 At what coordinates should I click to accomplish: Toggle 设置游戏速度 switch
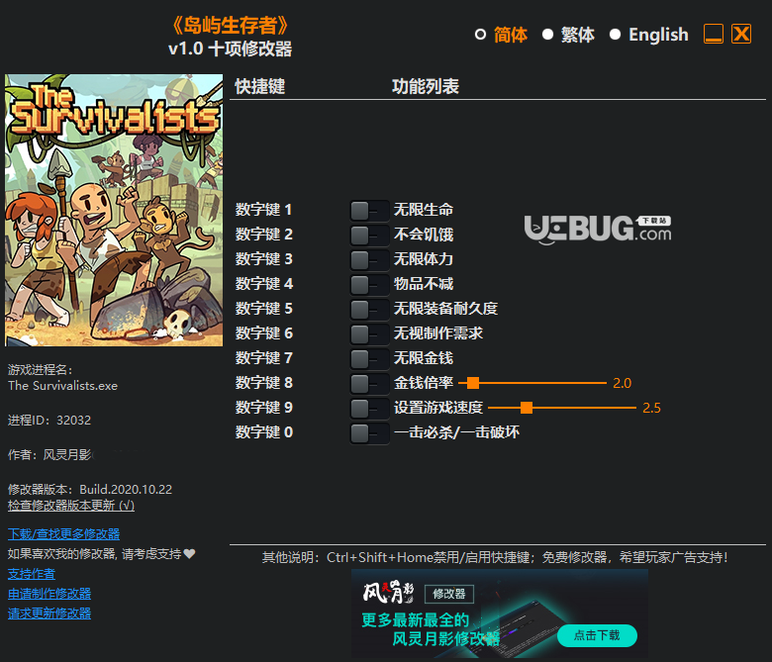(369, 409)
